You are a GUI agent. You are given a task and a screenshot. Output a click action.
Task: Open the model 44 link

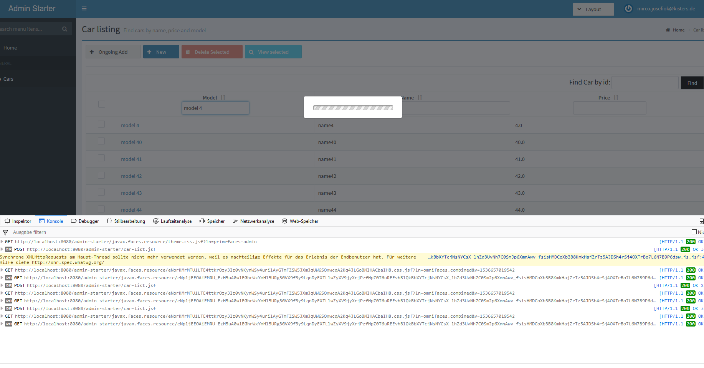click(131, 210)
